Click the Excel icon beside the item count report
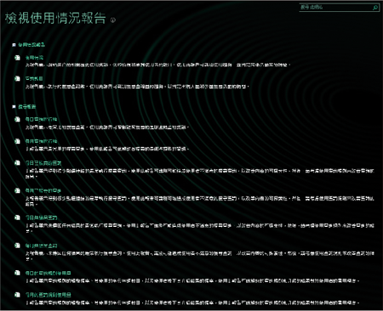Viewport: 383px width, 311px height. (17, 78)
